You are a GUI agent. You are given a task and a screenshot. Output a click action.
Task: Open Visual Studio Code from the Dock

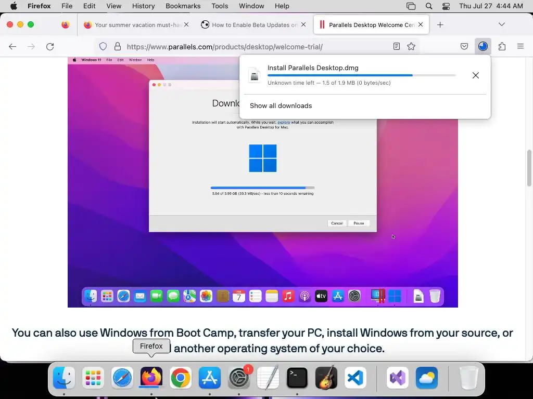tap(355, 378)
